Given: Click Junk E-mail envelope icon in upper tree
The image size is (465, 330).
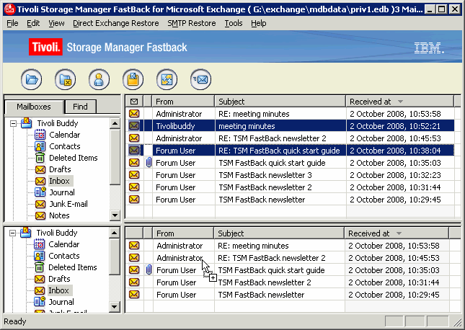Looking at the screenshot, I should pos(40,204).
